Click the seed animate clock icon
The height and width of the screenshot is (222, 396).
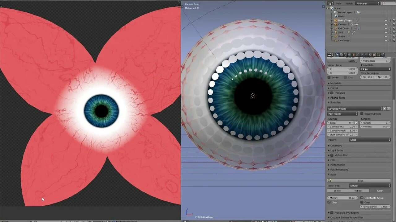coord(356,123)
